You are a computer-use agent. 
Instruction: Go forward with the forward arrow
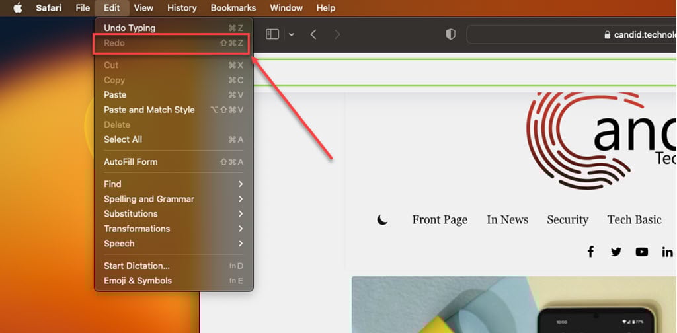click(337, 34)
